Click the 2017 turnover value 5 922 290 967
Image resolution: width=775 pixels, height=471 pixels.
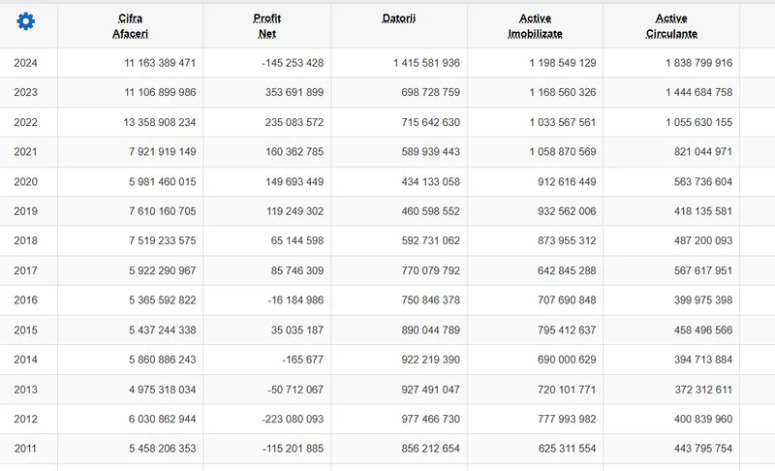click(150, 271)
